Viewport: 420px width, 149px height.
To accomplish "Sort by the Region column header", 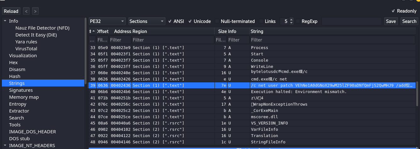I will tap(173, 31).
